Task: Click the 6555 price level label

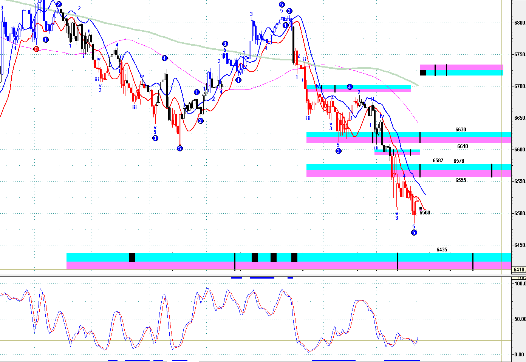Action: tap(461, 180)
